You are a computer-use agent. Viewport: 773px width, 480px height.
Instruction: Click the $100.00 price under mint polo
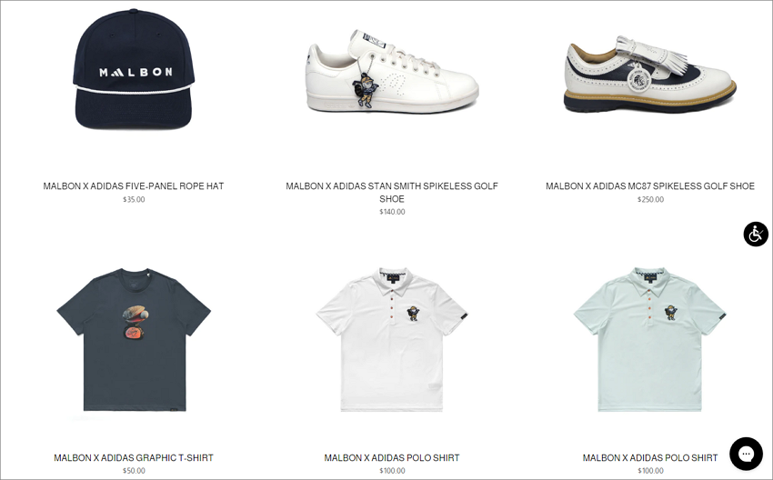[650, 471]
